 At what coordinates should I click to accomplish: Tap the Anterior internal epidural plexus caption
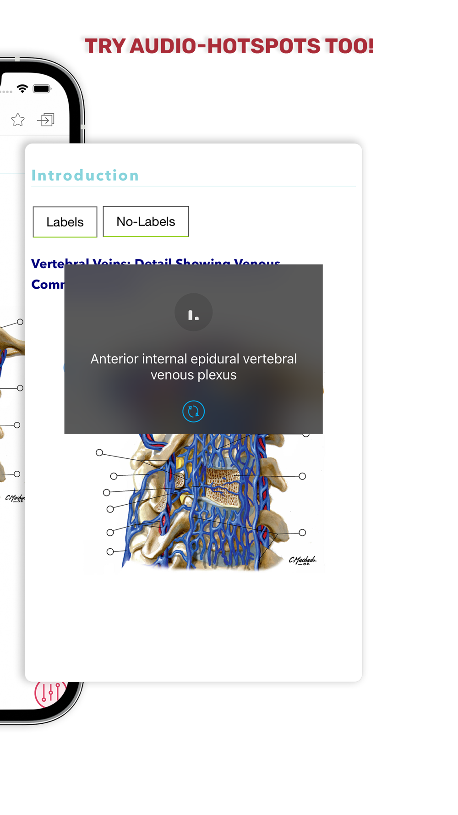point(193,367)
